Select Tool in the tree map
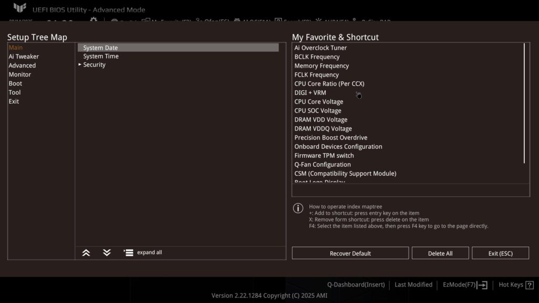 14,92
